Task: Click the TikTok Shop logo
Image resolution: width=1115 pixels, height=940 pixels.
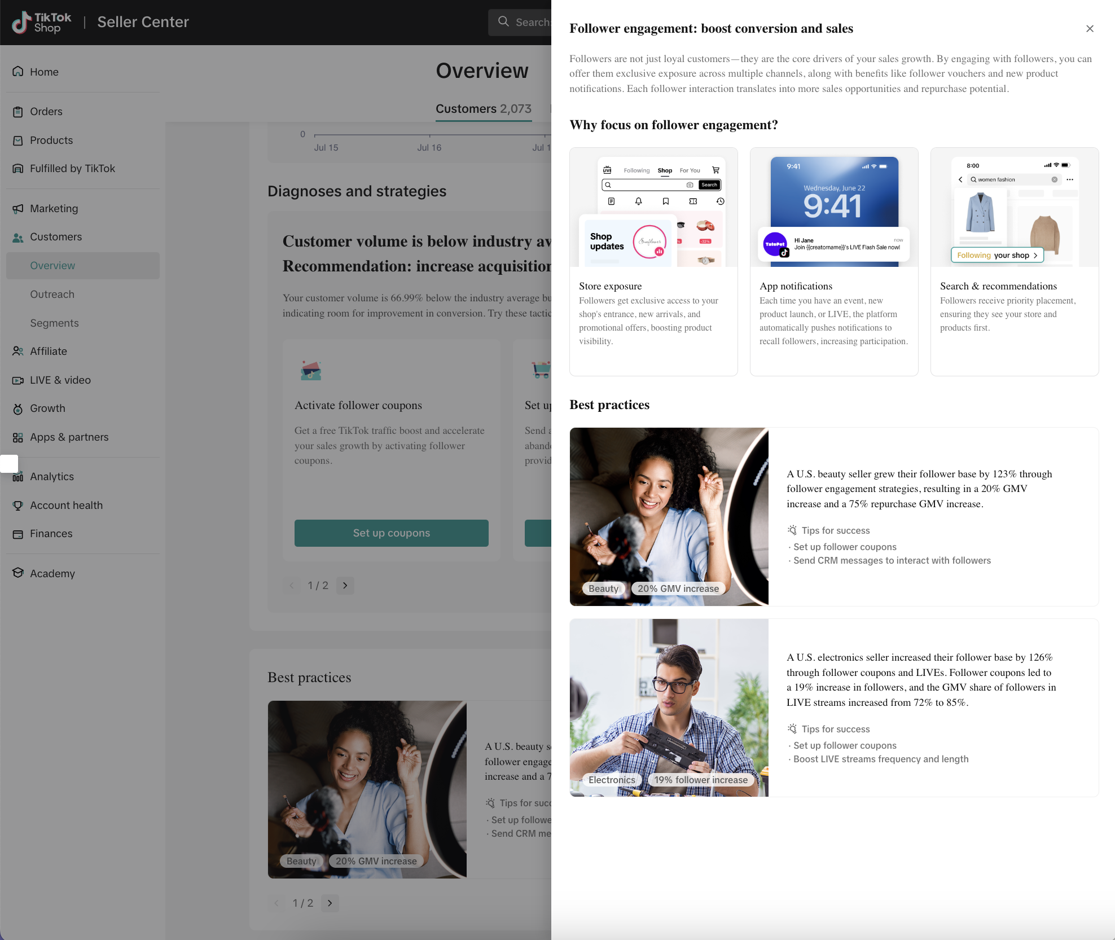Action: [x=42, y=23]
